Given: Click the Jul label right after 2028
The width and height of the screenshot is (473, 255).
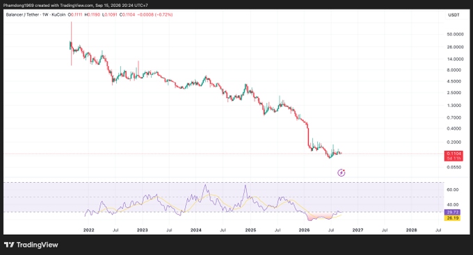Looking at the screenshot, I should click(x=438, y=230).
